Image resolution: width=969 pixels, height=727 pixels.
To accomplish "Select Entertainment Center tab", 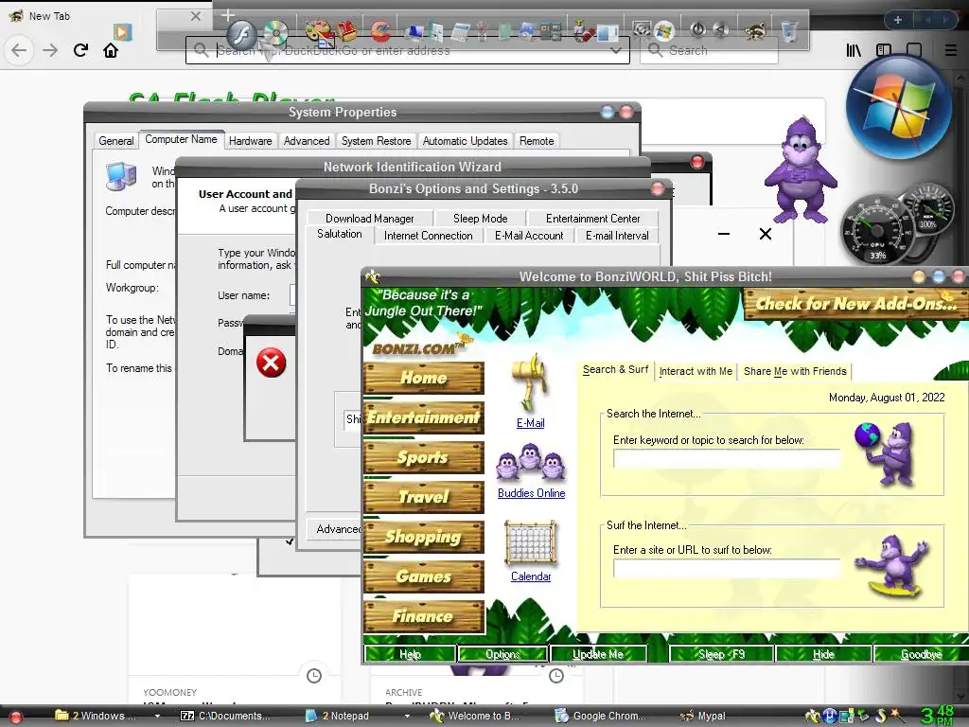I will coord(592,219).
